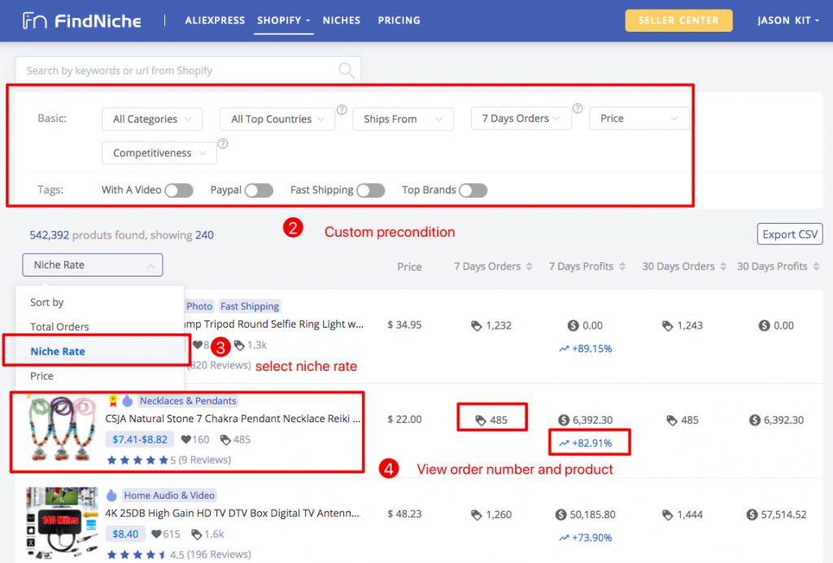833x563 pixels.
Task: Open 4K 25DB High Gain TV Antenna title
Action: [232, 513]
